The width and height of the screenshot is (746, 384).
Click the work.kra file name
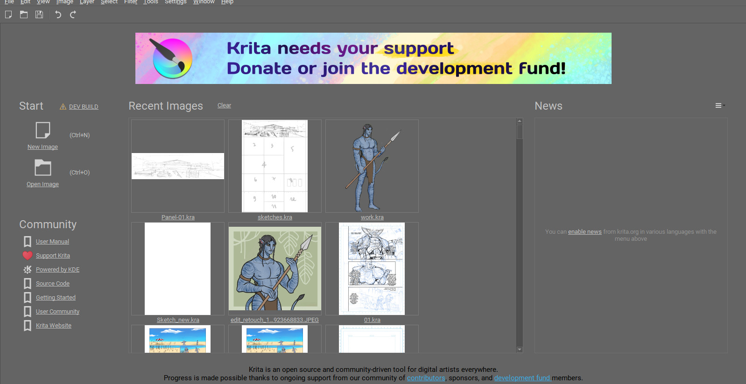372,217
